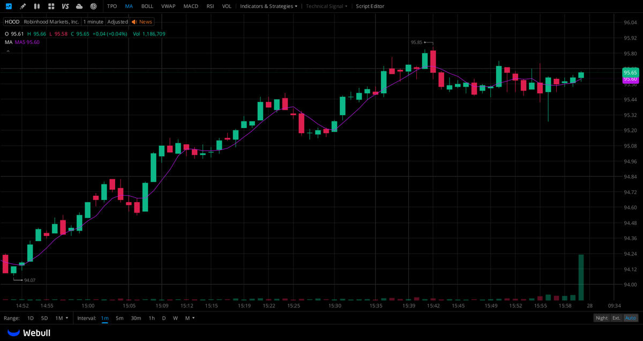
Task: Enable the VOL indicator
Action: (x=227, y=6)
